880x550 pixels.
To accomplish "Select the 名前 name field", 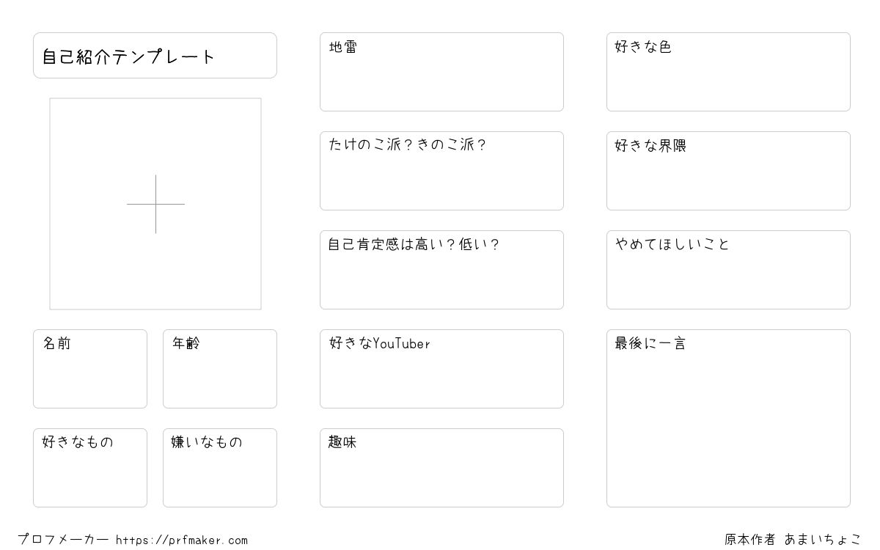I will tap(90, 369).
